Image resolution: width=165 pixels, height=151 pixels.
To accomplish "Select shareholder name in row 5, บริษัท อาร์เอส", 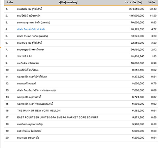I will click(32, 36).
